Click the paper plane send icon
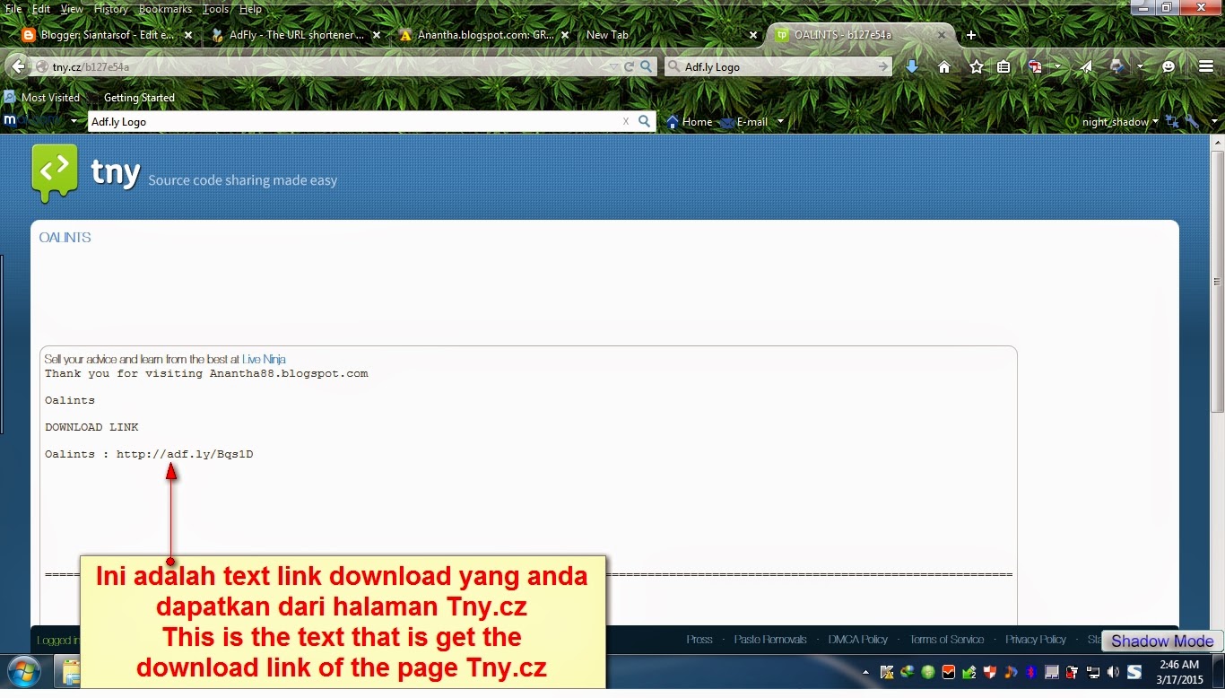Viewport: 1225px width, 698px height. [1086, 66]
